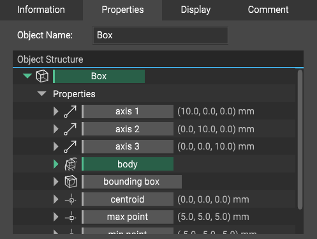
Task: Select the centroid property label
Action: coord(128,199)
